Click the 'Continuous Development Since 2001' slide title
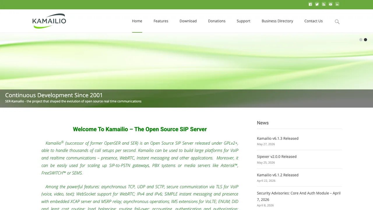 point(54,95)
